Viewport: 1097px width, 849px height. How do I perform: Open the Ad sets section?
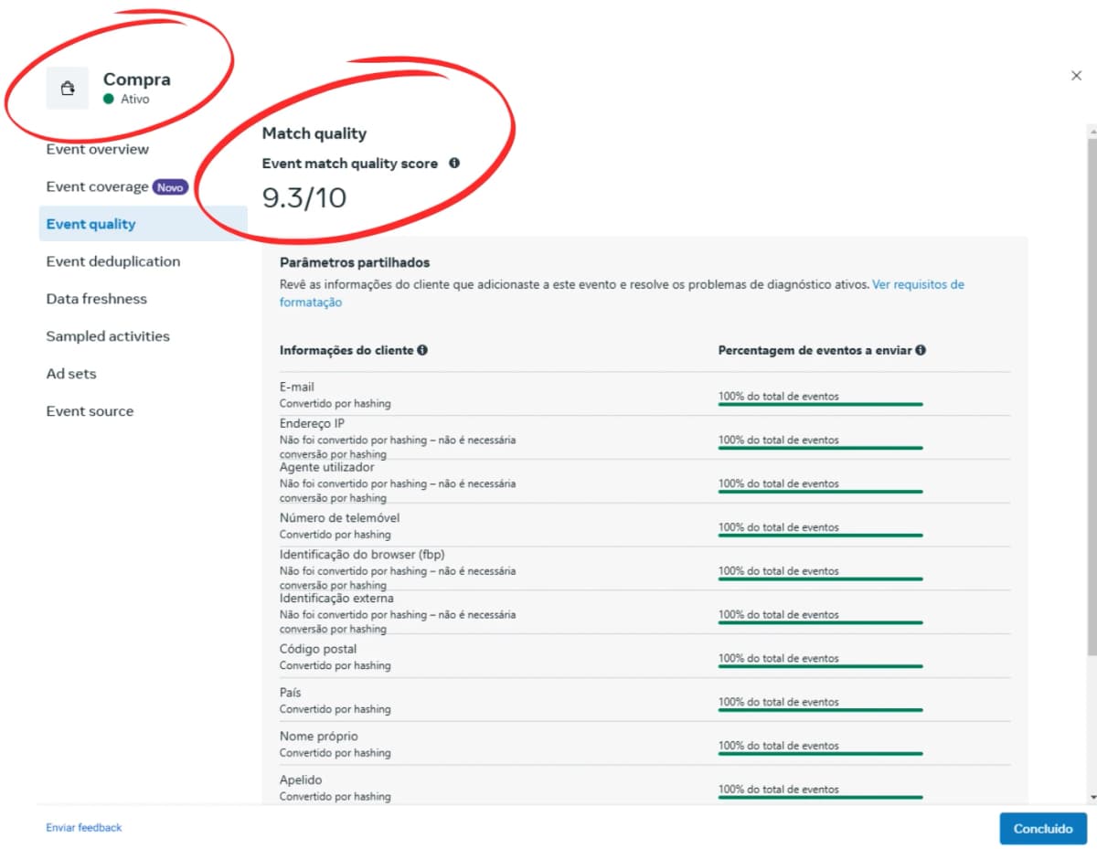71,374
